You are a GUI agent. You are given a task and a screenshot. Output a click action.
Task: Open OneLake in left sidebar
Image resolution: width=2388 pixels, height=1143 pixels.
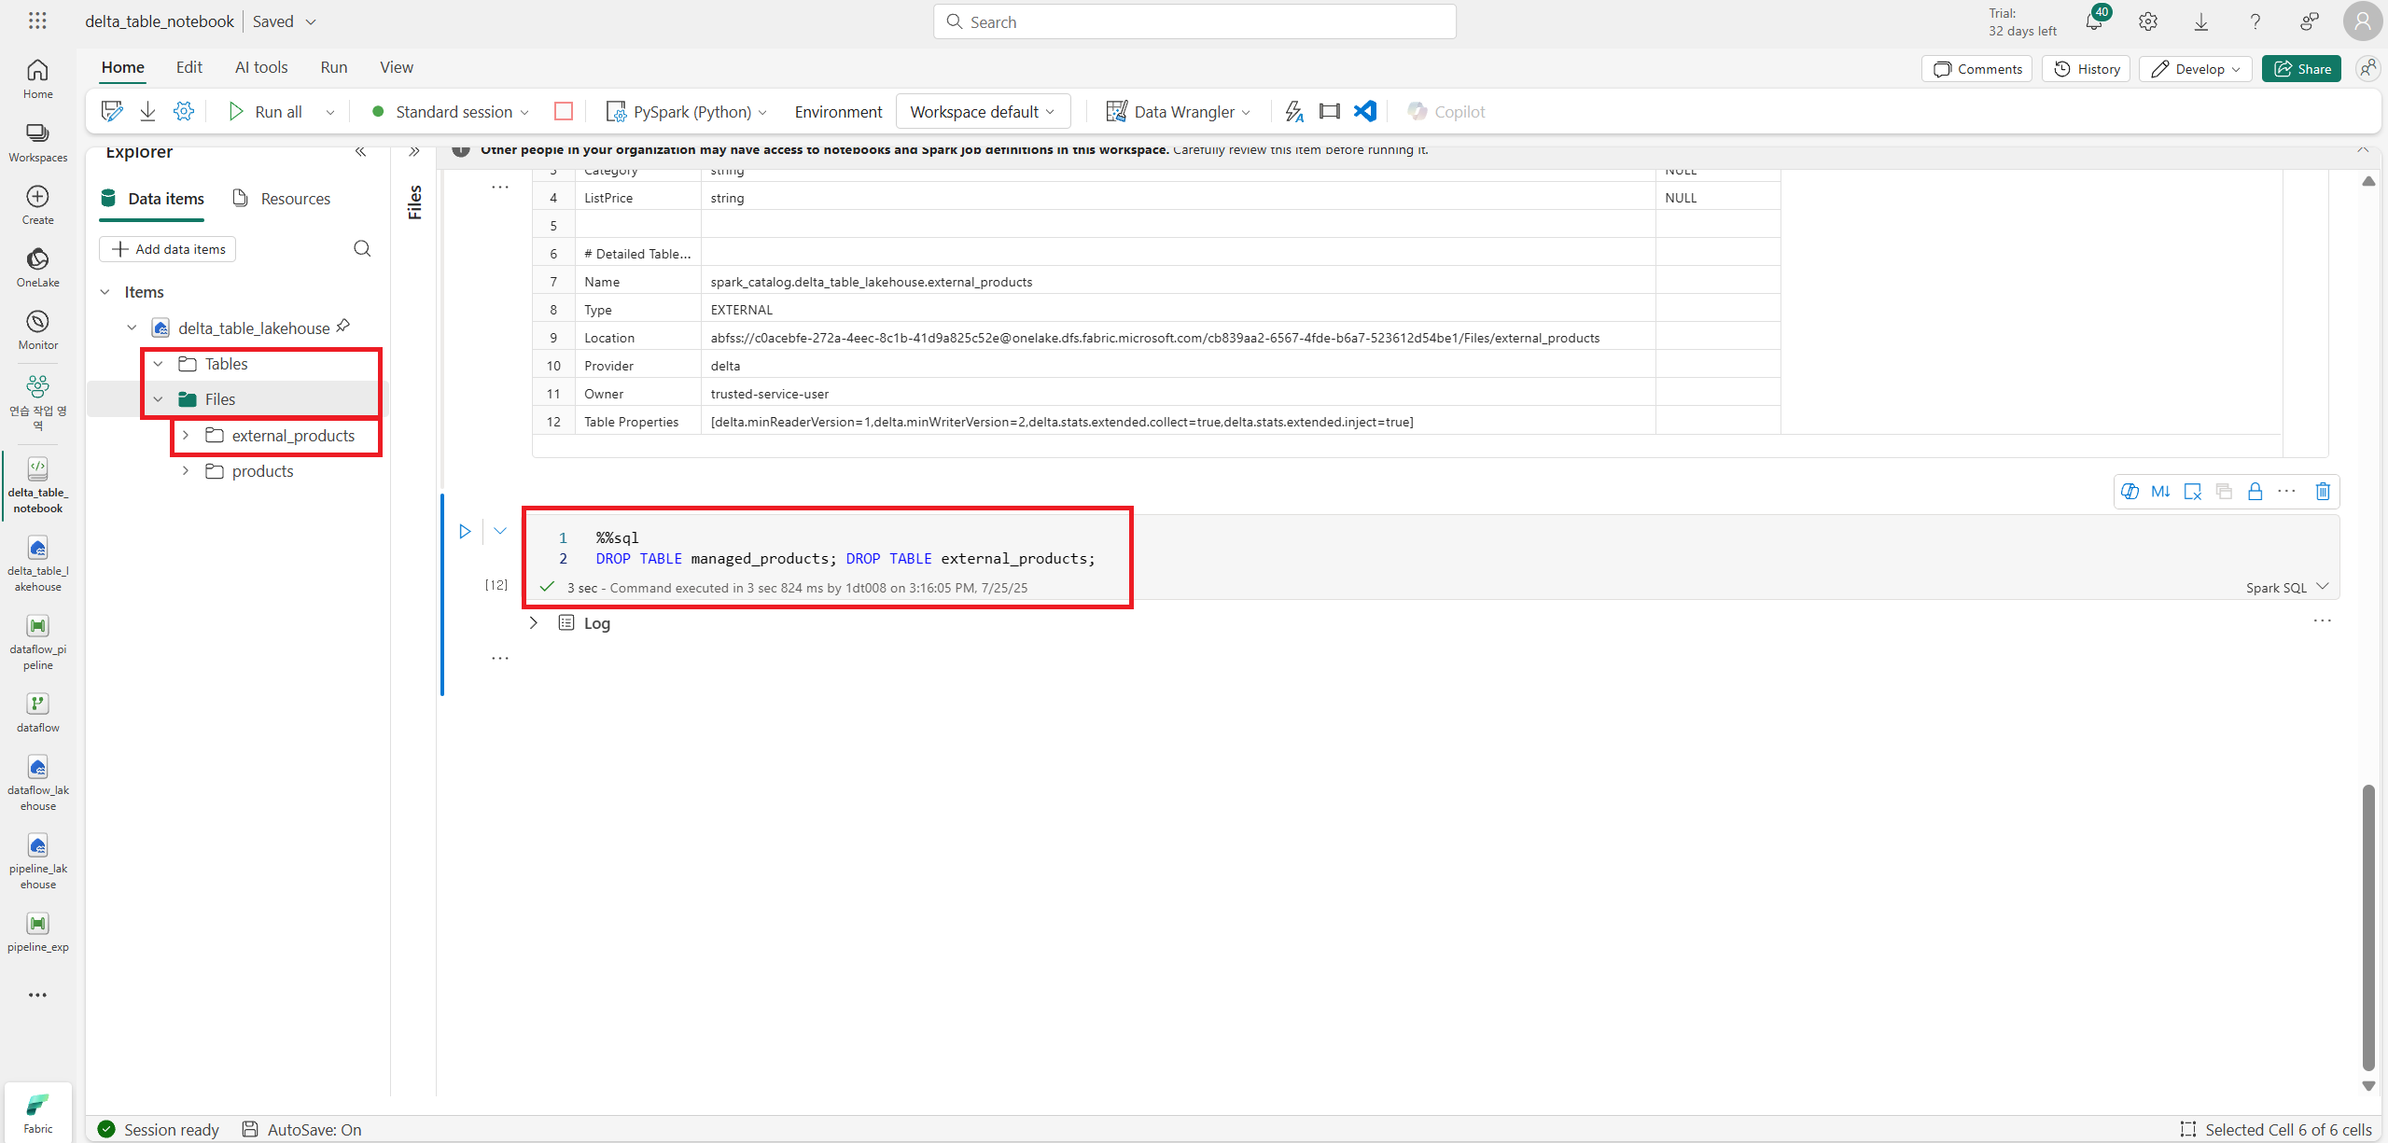(37, 267)
